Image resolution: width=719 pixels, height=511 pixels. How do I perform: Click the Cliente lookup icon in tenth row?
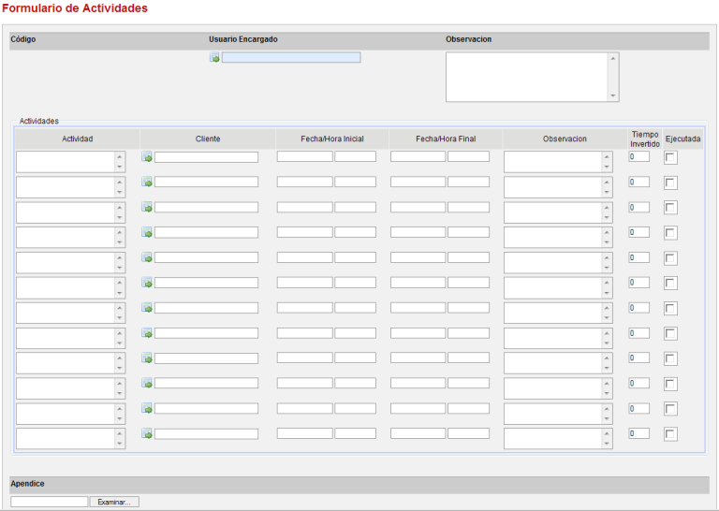[147, 384]
